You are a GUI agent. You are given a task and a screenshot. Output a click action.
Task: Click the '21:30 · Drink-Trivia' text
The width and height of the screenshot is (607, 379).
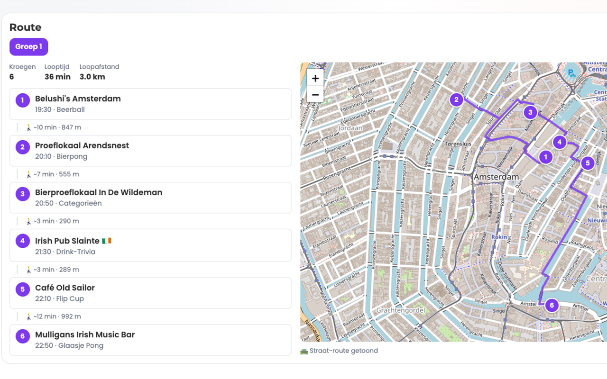pyautogui.click(x=65, y=252)
